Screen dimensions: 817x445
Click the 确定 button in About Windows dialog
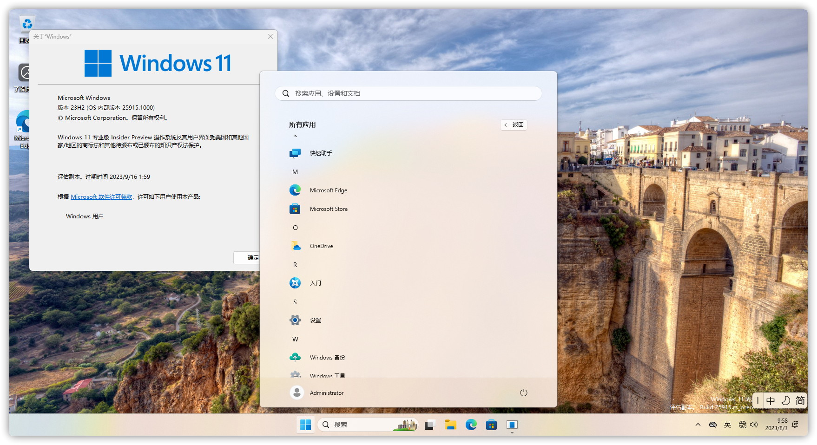click(247, 258)
